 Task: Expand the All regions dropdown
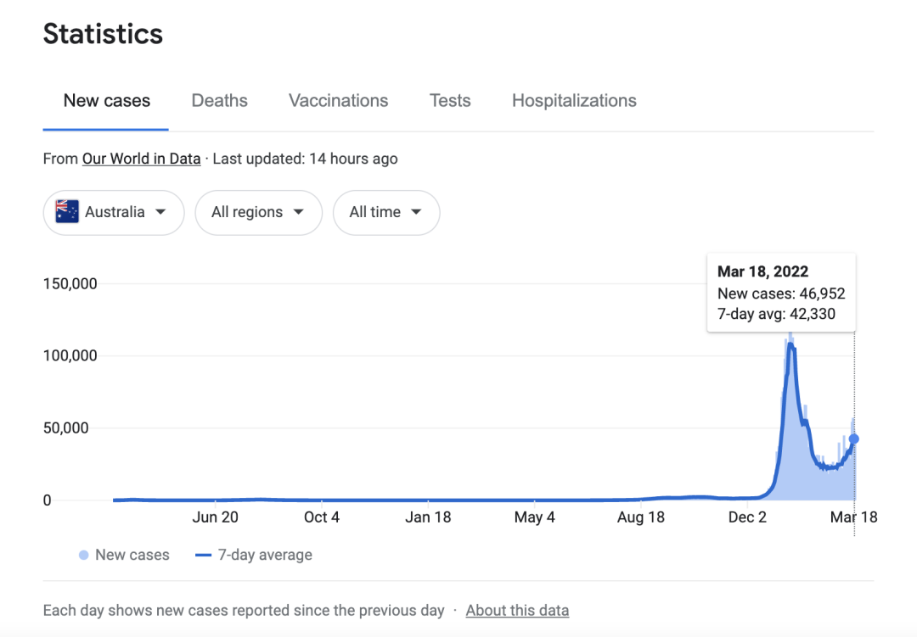(258, 212)
